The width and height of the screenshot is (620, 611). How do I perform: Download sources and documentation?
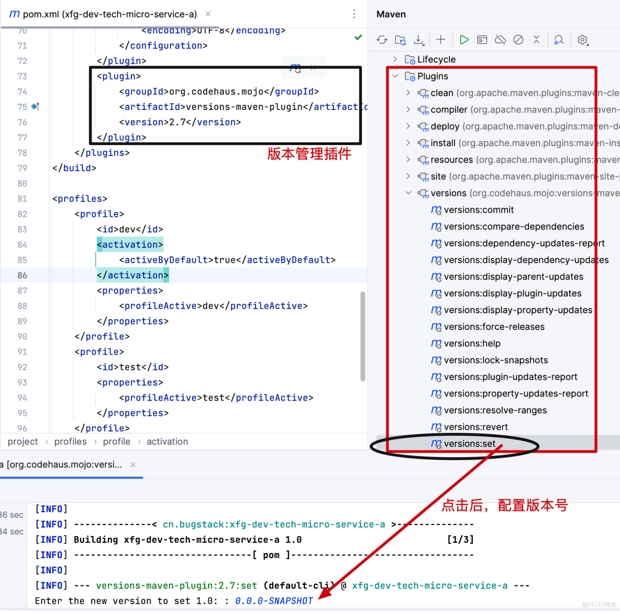419,39
